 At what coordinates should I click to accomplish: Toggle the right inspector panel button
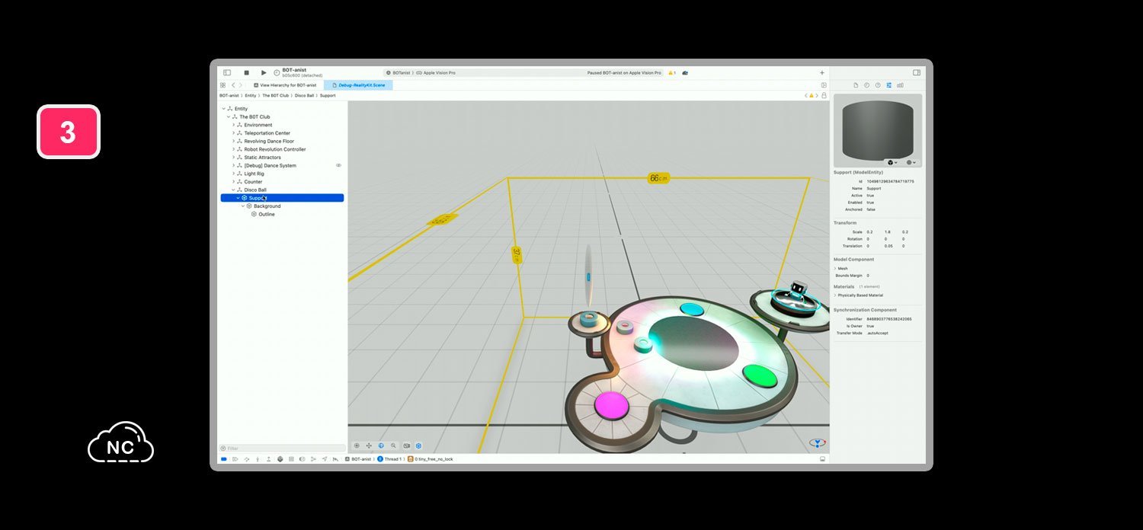coord(917,72)
